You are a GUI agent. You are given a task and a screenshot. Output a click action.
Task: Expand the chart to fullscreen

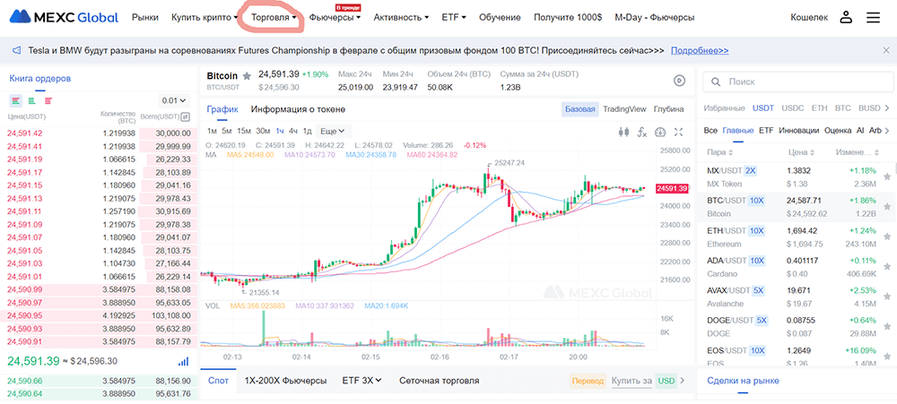pyautogui.click(x=679, y=132)
